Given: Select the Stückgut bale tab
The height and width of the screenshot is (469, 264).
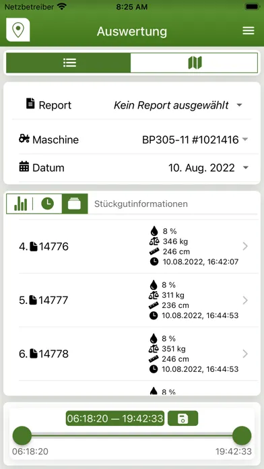Looking at the screenshot, I should click(75, 204).
